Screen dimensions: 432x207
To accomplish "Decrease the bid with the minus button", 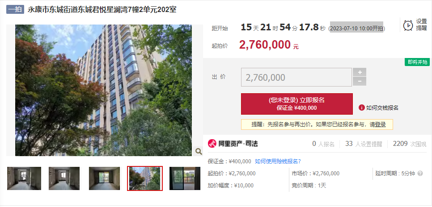I will coord(360,81).
